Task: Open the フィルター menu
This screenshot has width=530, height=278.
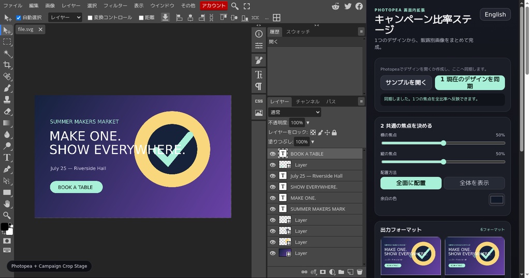Action: [115, 6]
